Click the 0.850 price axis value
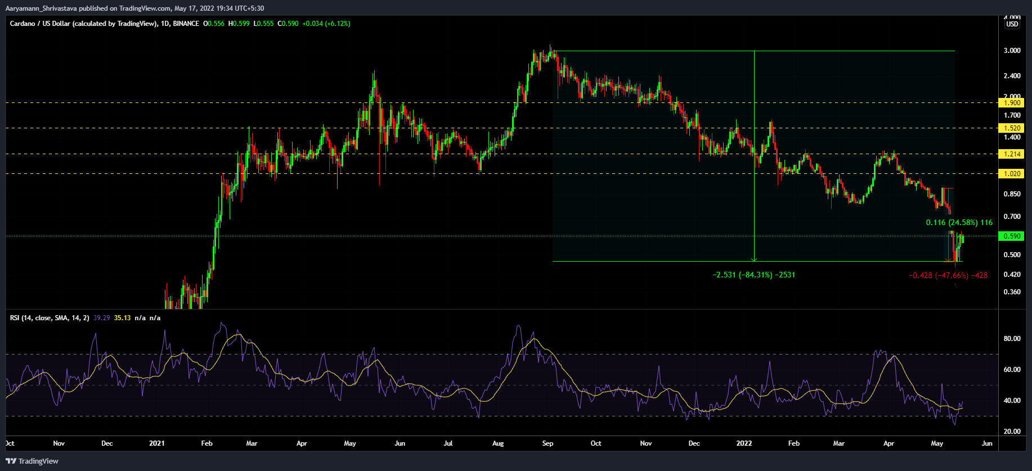Screen dimensions: 1032x471 click(1012, 194)
